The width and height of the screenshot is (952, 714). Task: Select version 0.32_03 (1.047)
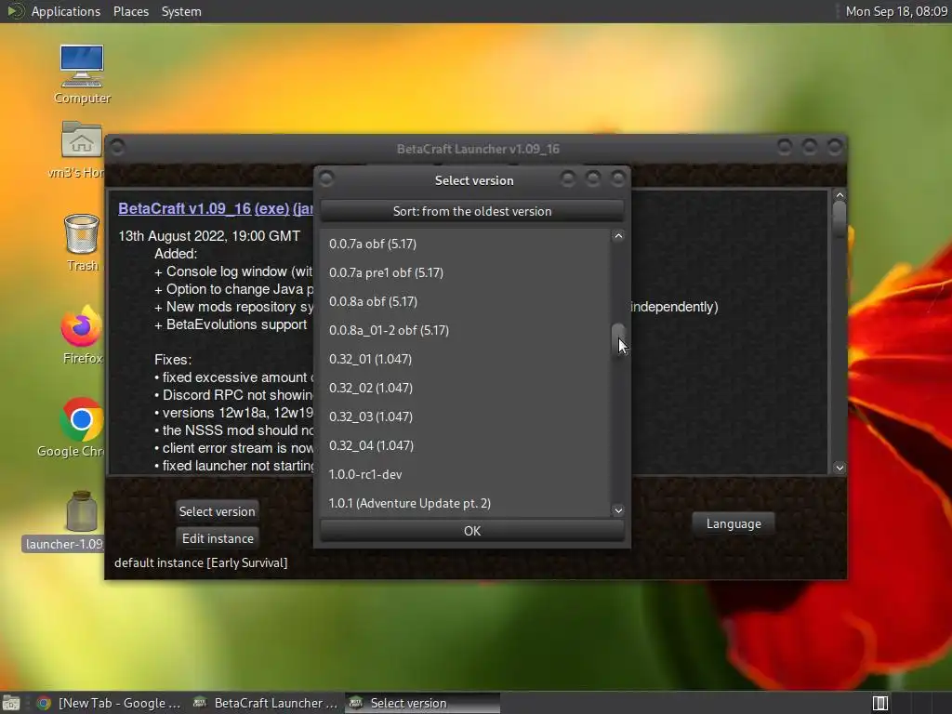[465, 416]
